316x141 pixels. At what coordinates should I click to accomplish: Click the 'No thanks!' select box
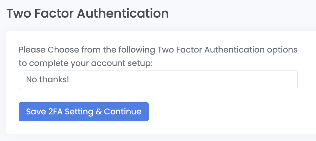[158, 80]
